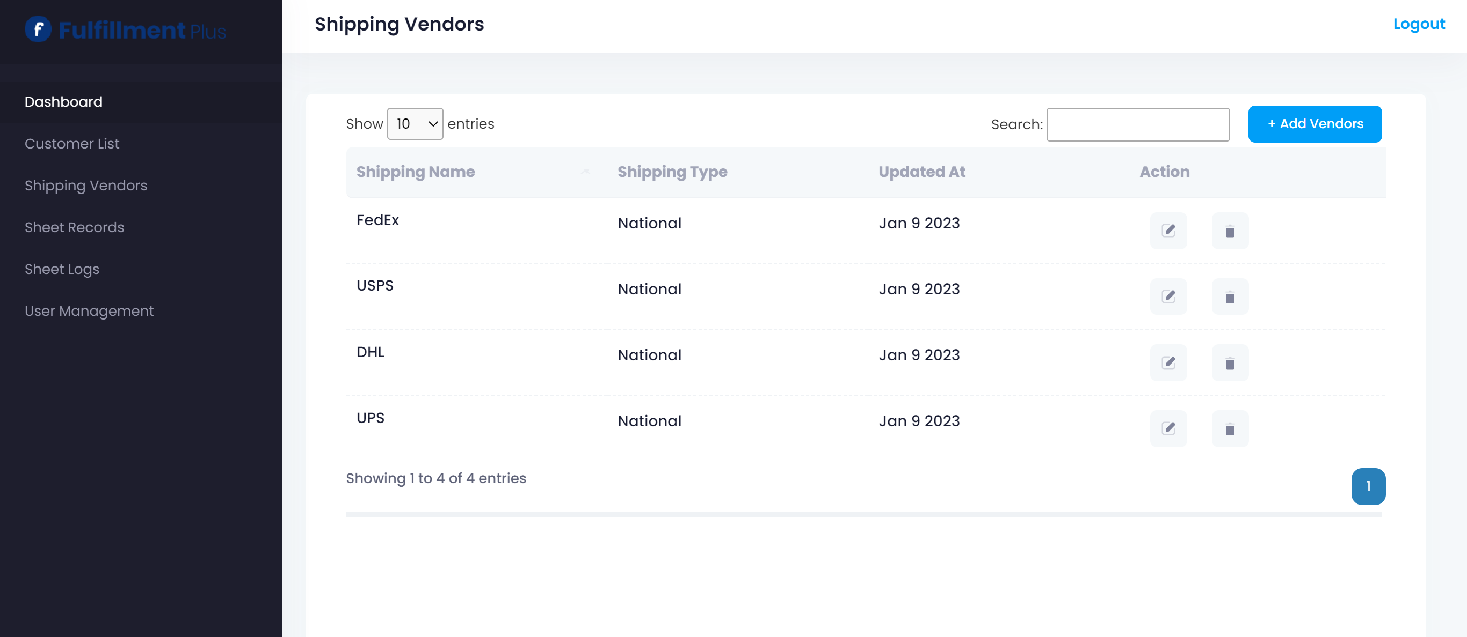Click the horizontal scrollbar below the table
The width and height of the screenshot is (1467, 637).
coord(863,514)
